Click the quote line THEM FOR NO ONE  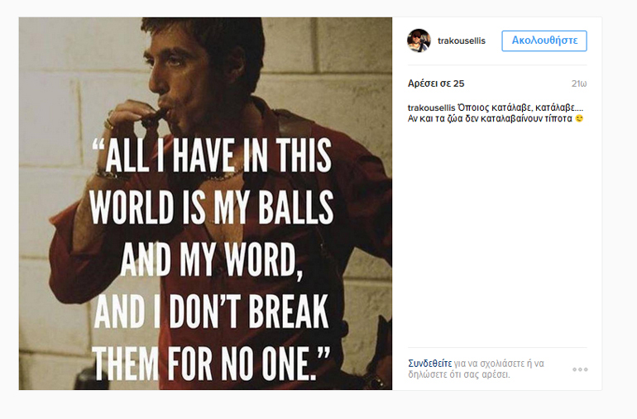pos(211,364)
